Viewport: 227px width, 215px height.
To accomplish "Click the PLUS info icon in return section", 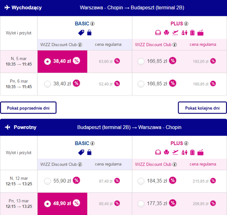I will pyautogui.click(x=186, y=143).
